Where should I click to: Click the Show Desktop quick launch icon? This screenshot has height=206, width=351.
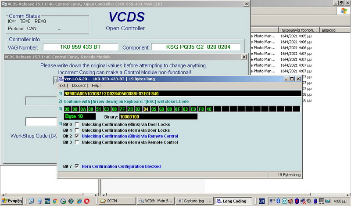39,201
